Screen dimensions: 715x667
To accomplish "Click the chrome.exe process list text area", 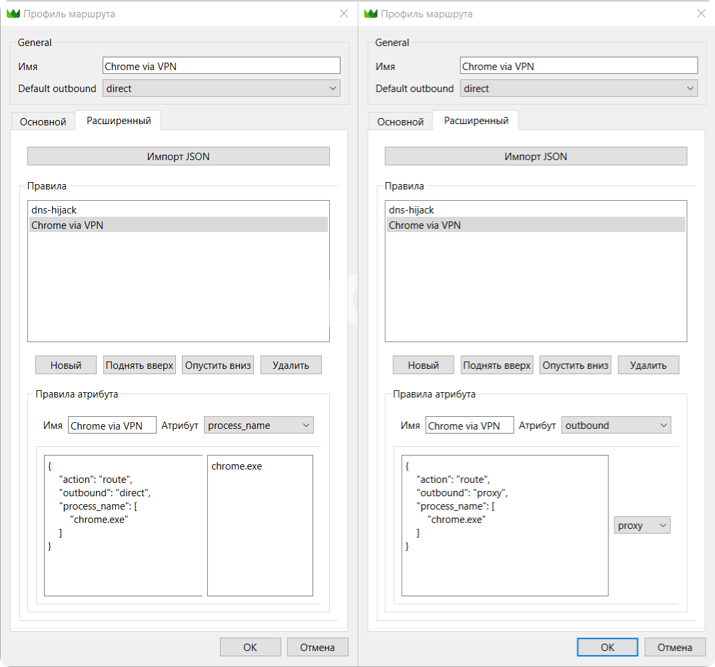I will click(260, 526).
